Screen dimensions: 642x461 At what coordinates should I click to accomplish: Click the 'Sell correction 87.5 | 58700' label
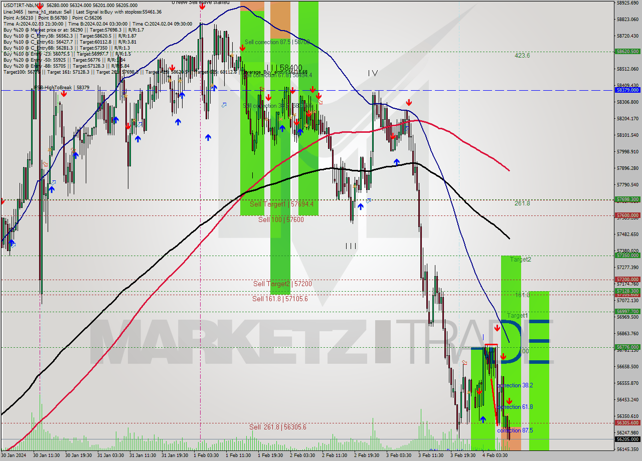point(277,42)
